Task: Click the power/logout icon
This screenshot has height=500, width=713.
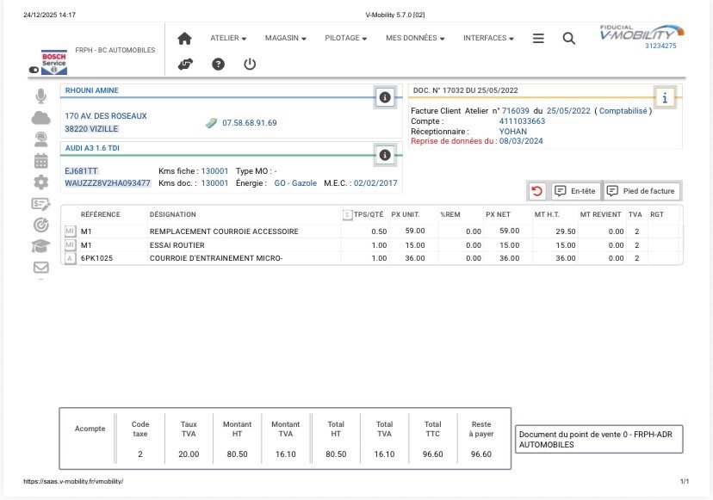Action: point(250,64)
